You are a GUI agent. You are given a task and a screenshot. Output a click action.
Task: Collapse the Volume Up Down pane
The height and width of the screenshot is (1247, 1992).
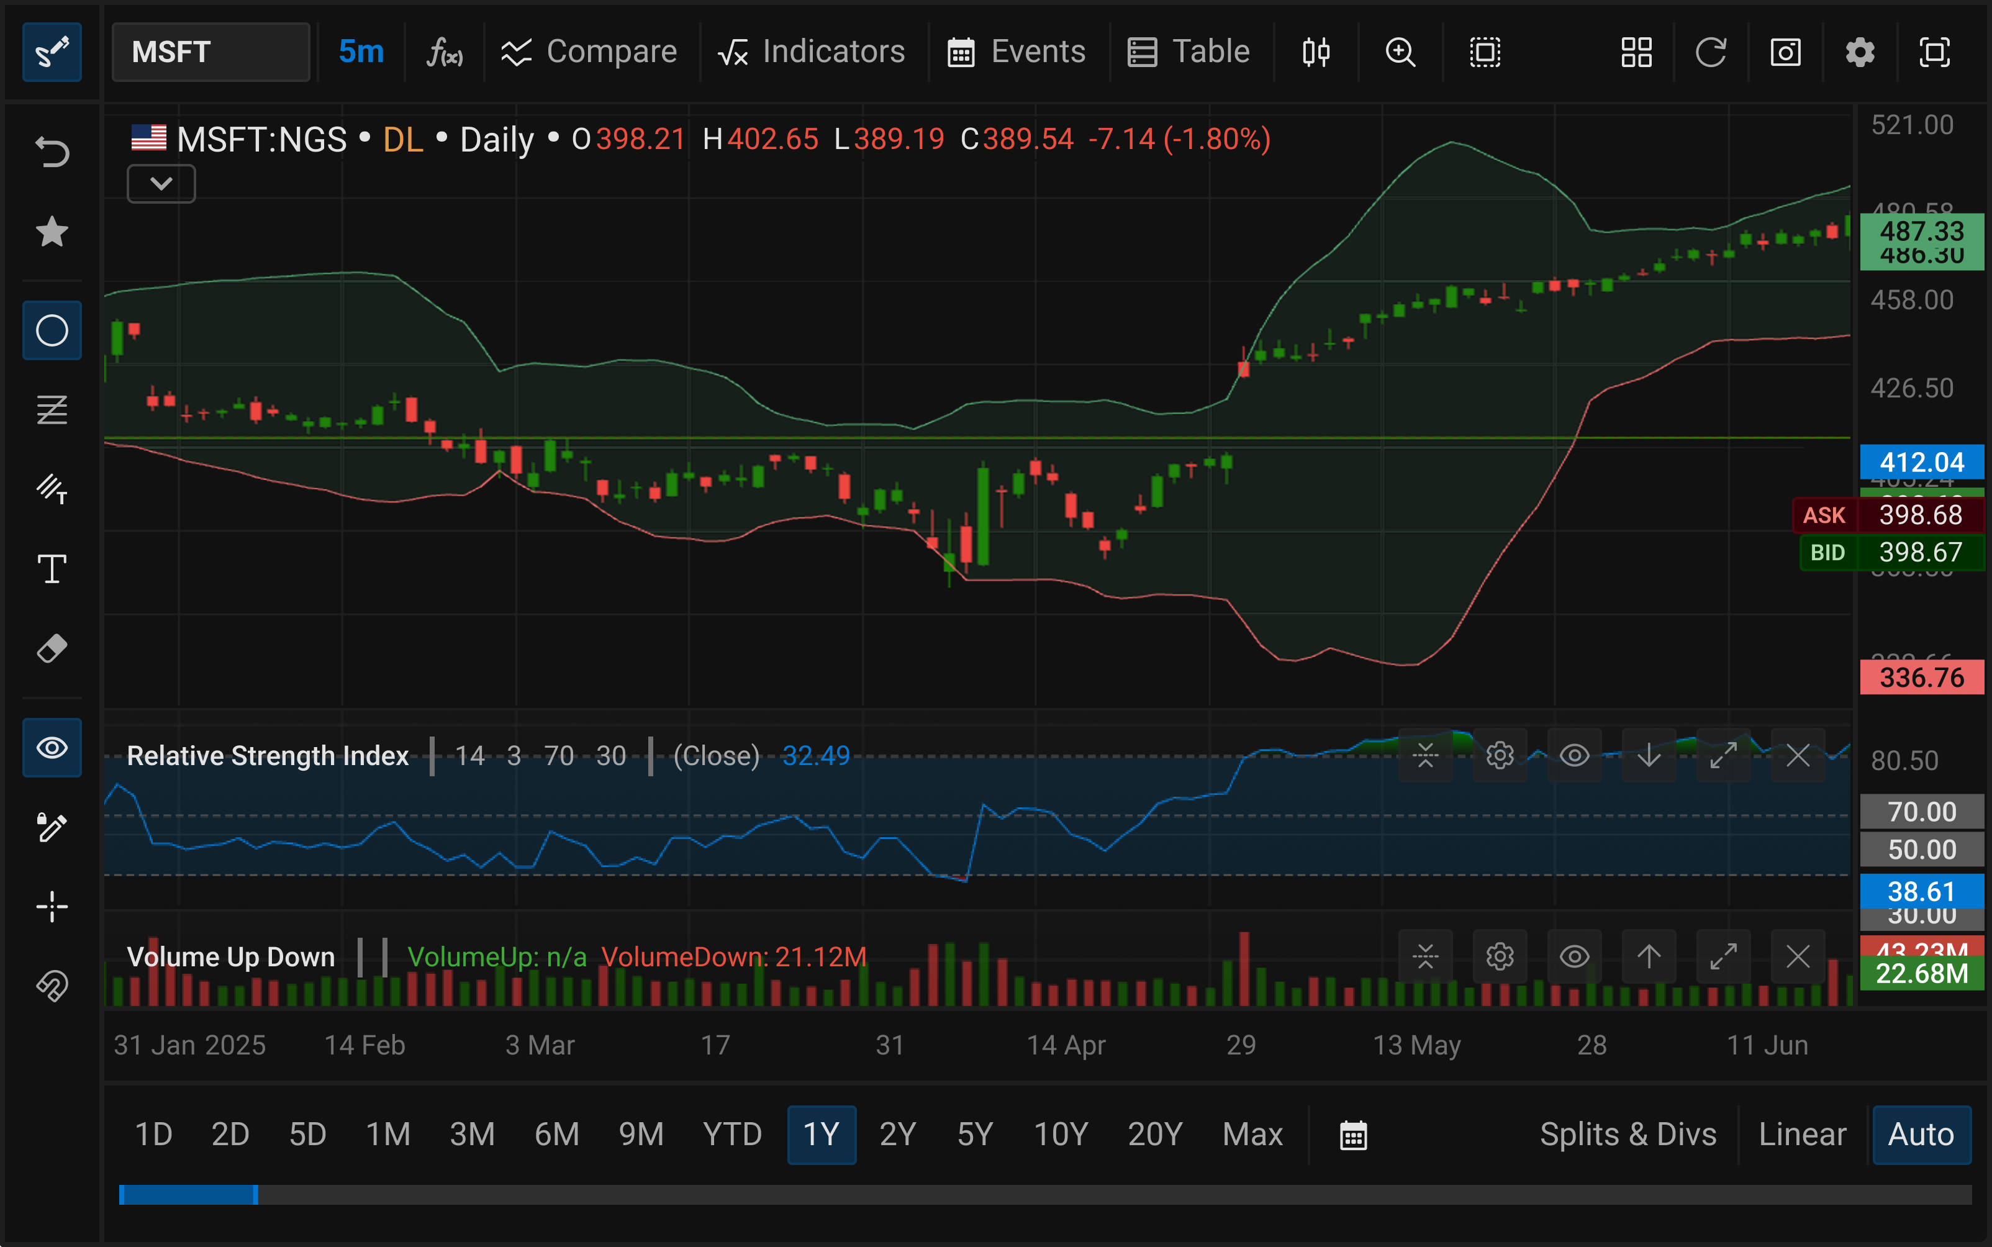coord(1426,957)
